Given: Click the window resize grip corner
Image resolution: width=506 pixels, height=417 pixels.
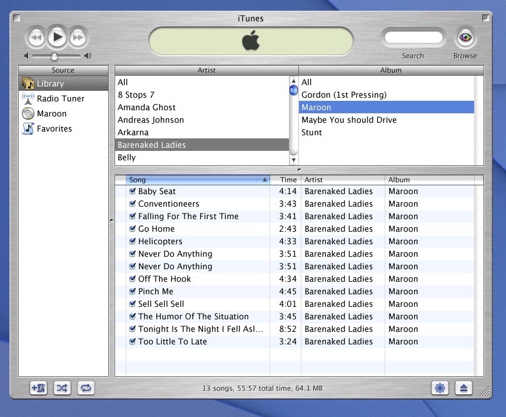Looking at the screenshot, I should [485, 391].
